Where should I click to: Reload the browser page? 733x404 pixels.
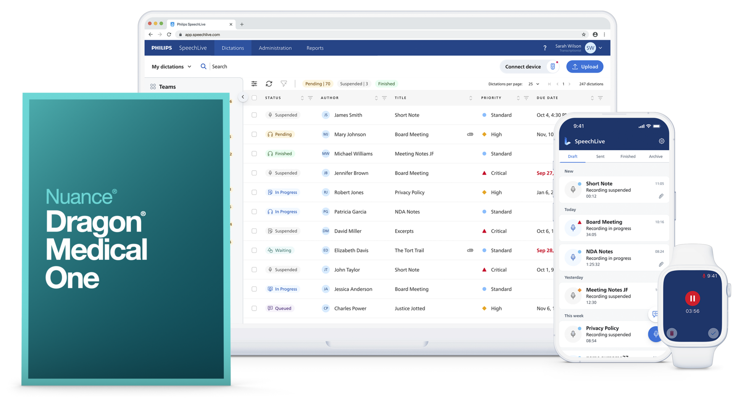click(x=169, y=34)
